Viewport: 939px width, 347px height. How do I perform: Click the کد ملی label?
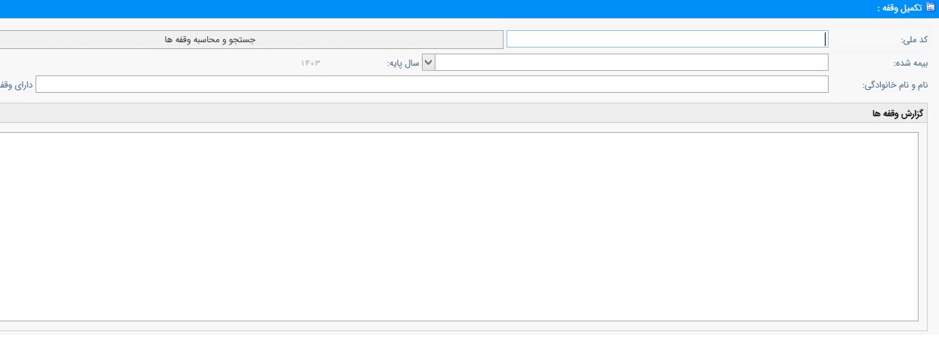[x=913, y=40]
